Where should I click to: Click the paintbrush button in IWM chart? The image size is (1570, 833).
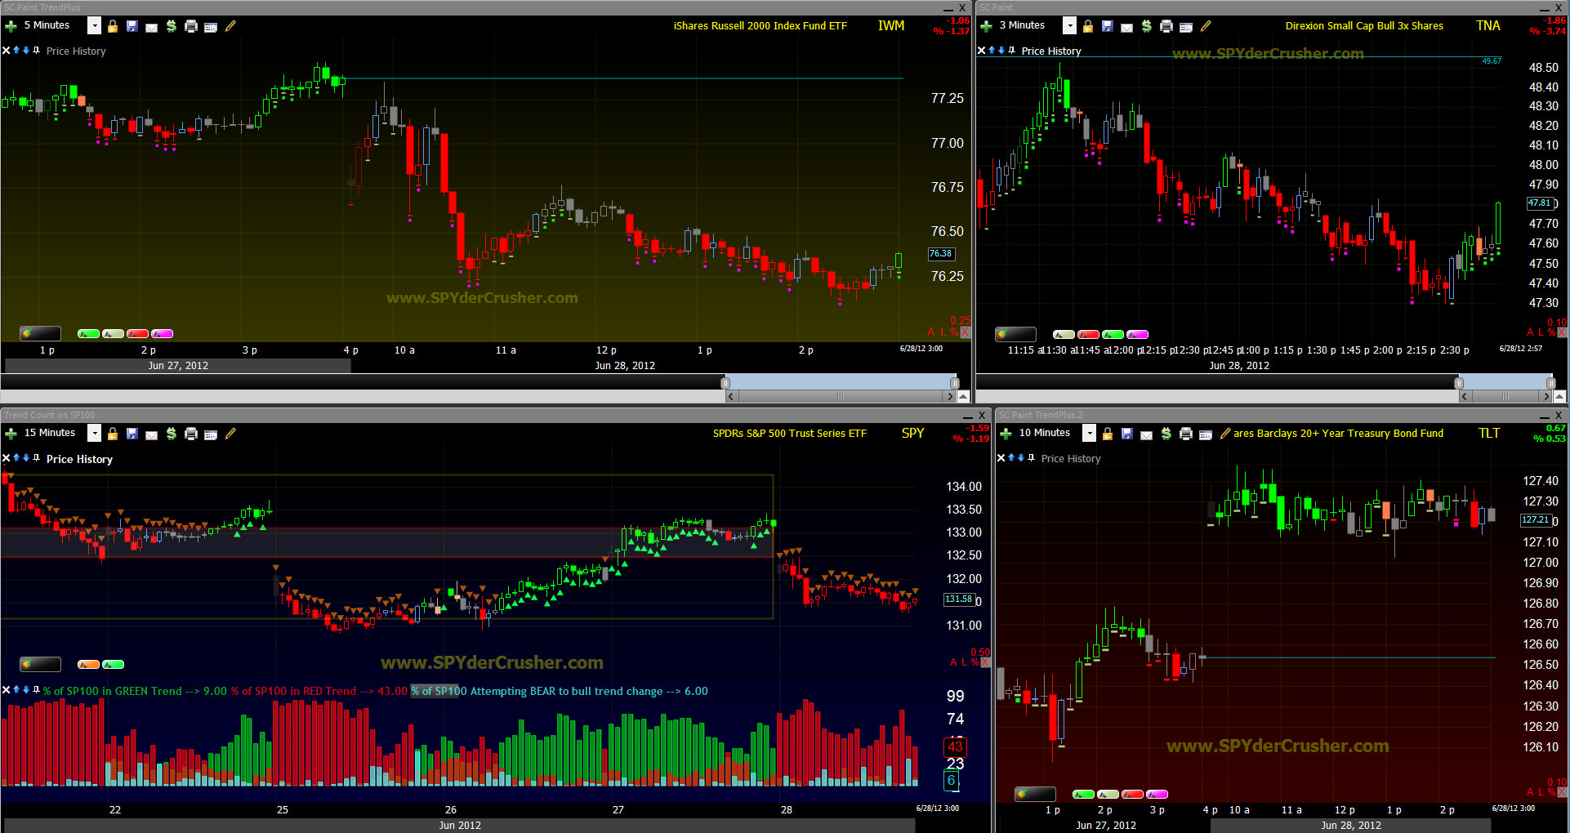(x=40, y=333)
